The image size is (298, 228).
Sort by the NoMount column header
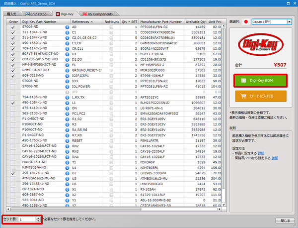click(x=112, y=22)
